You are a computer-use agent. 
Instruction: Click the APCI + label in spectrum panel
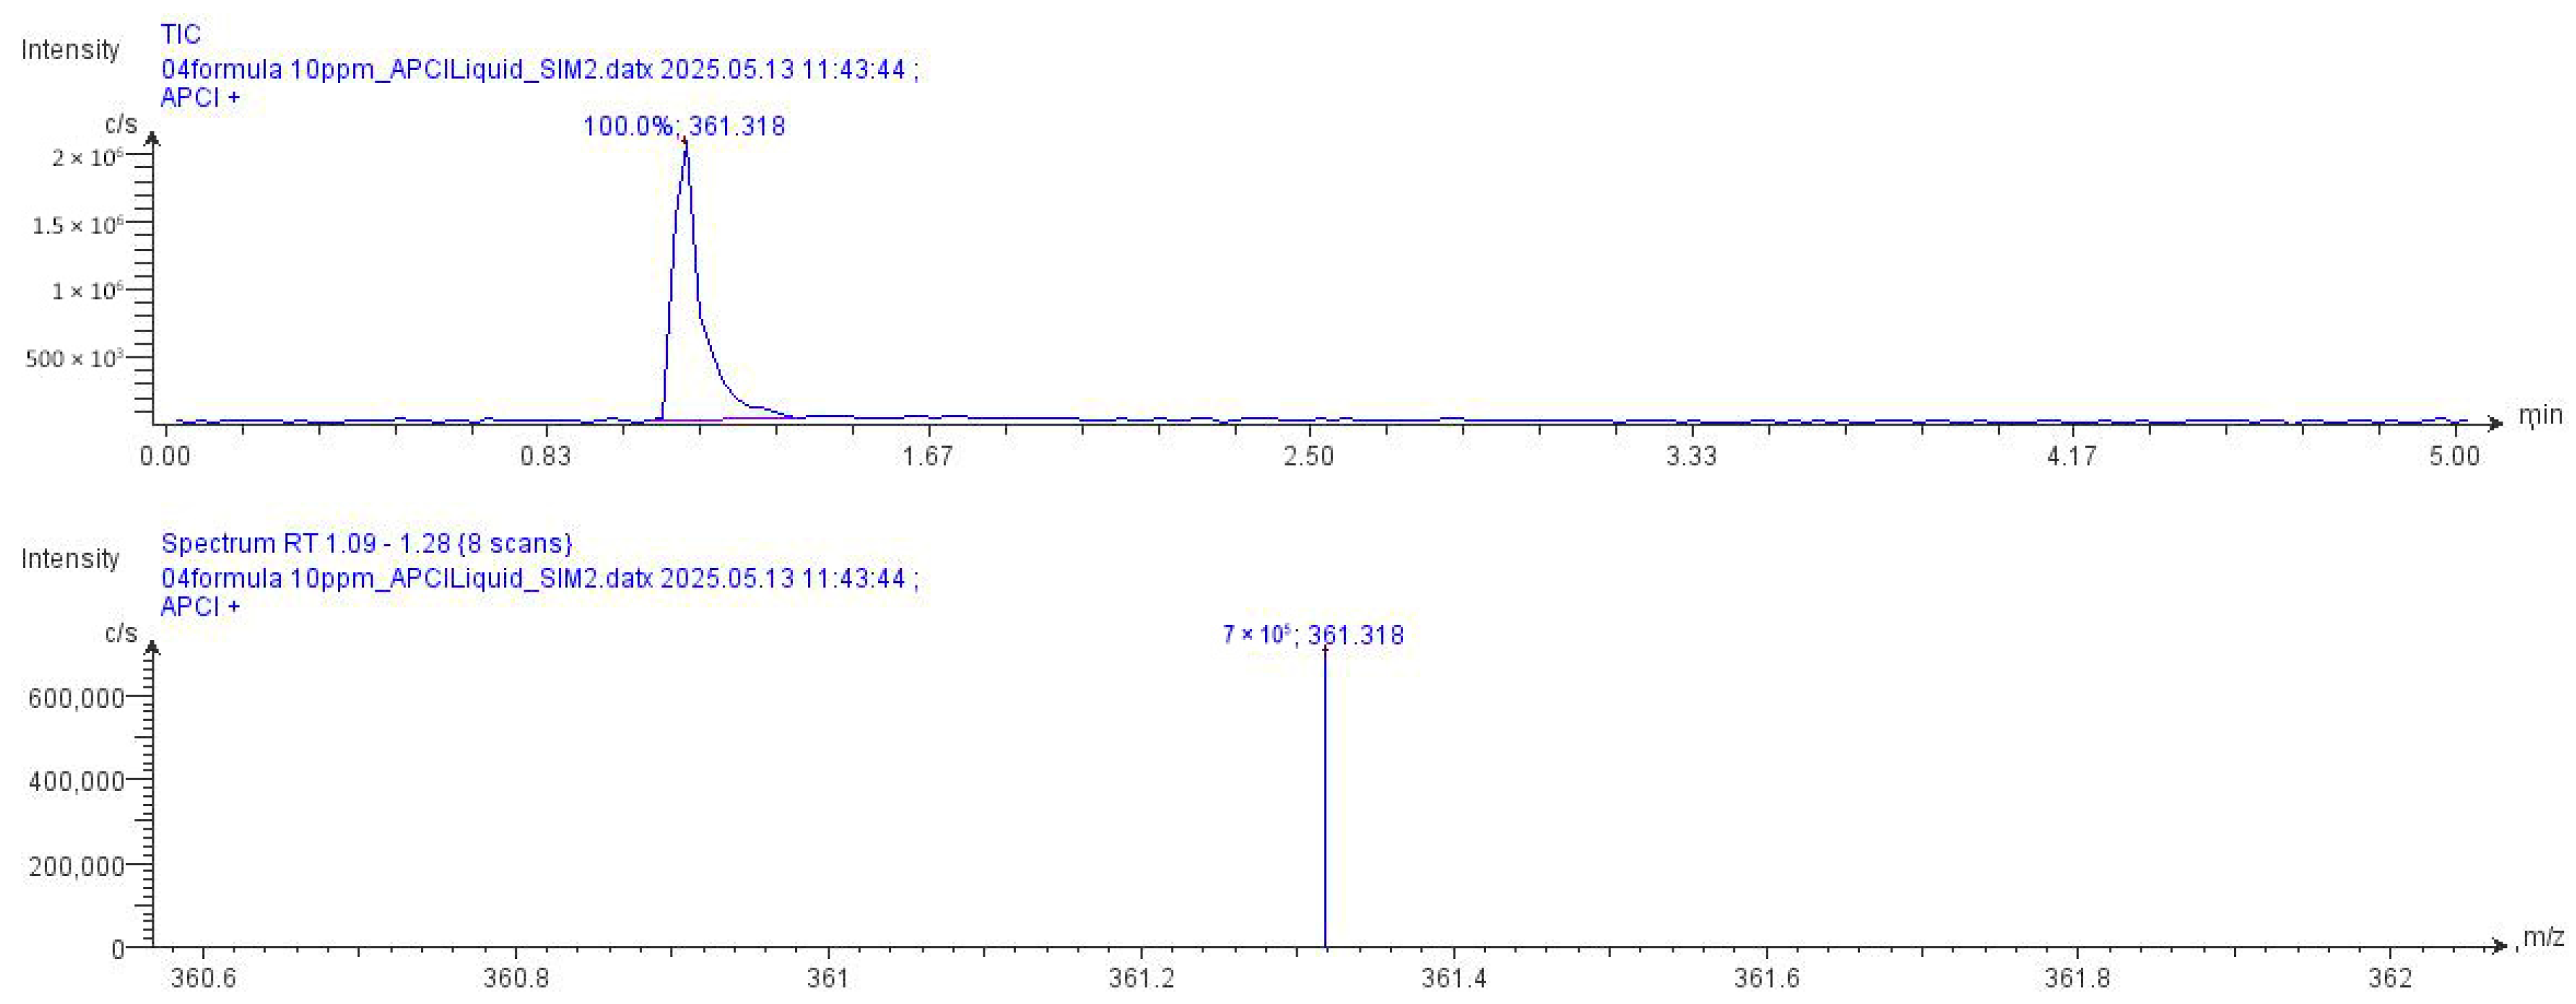coord(200,606)
